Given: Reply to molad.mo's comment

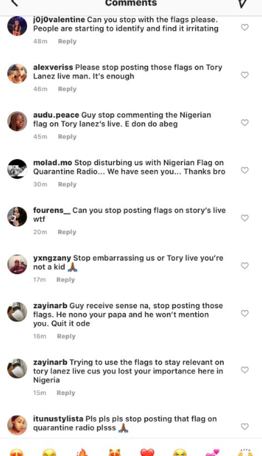Looking at the screenshot, I should [x=67, y=185].
